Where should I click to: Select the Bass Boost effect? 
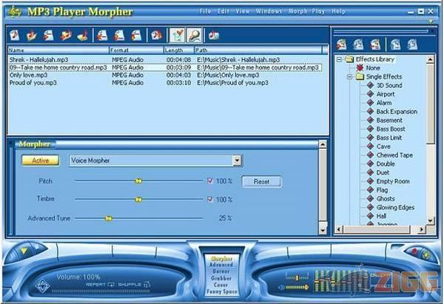[390, 129]
